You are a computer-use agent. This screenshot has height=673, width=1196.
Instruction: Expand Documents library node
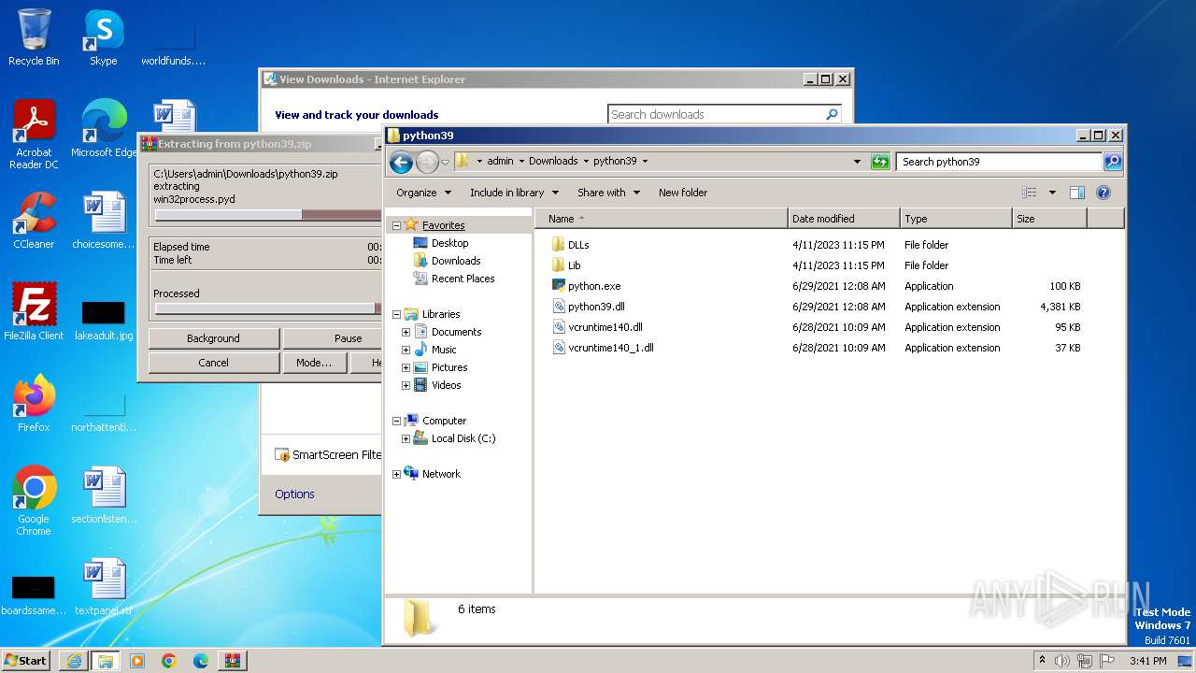tap(406, 332)
